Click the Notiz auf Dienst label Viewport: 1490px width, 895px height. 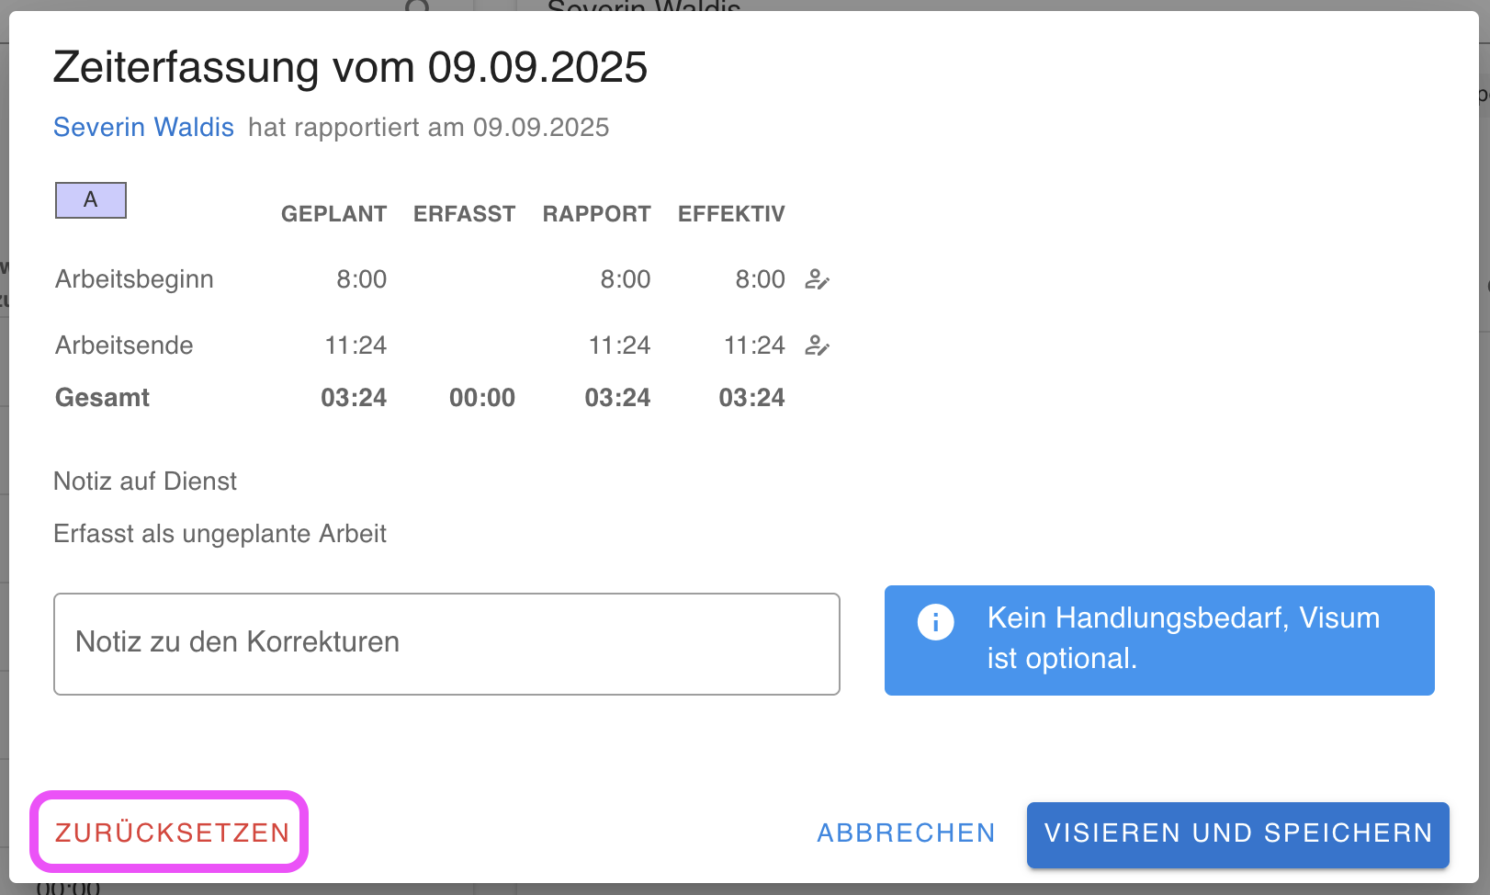point(145,481)
